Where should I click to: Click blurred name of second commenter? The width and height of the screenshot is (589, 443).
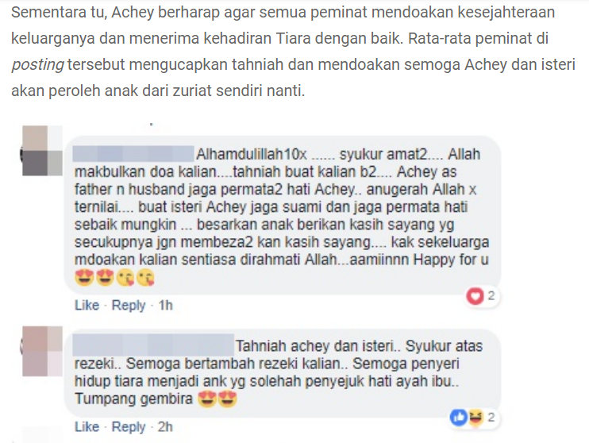pos(153,345)
